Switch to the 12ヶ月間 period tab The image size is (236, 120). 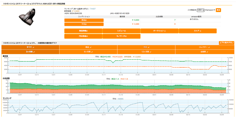pos(146,52)
